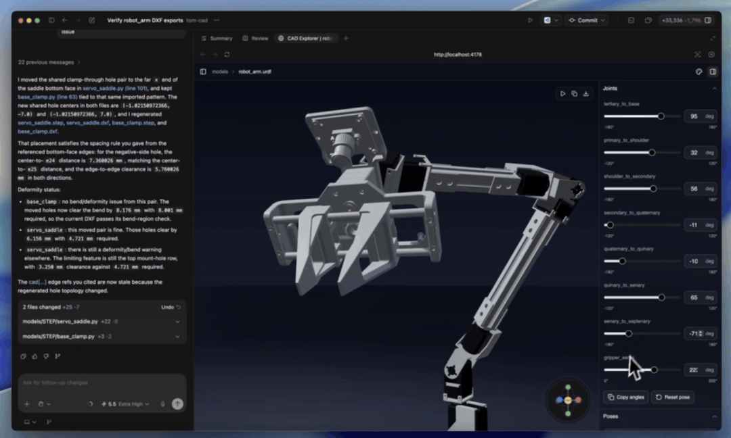Open the 5.5 Extra High model dropdown
Viewport: 731px width, 438px height.
coord(125,404)
